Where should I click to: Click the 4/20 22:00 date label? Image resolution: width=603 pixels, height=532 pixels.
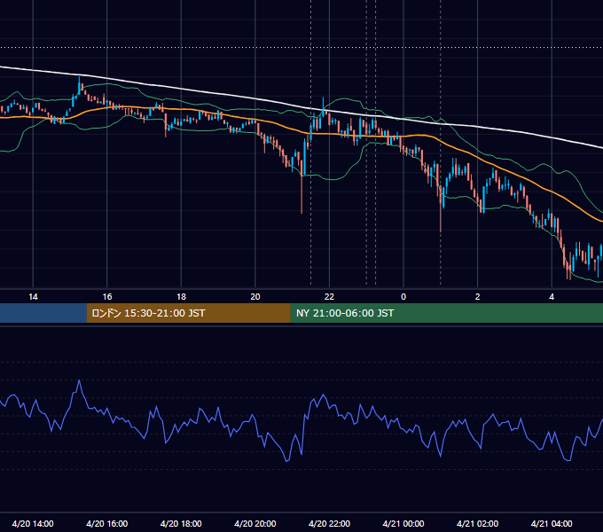click(329, 523)
